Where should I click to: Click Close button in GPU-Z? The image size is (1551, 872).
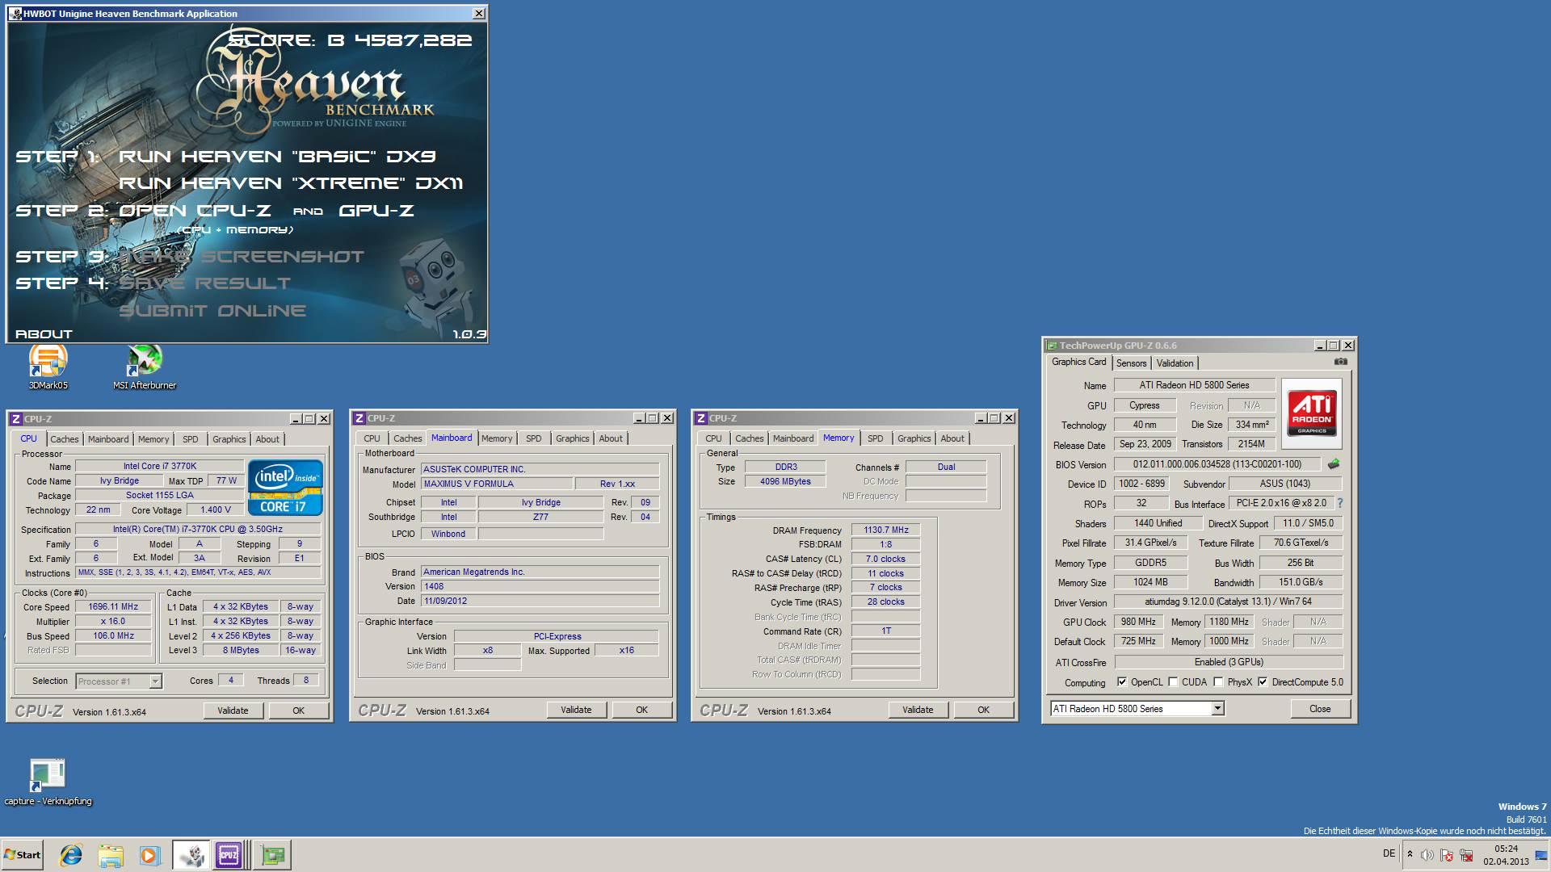click(x=1320, y=708)
